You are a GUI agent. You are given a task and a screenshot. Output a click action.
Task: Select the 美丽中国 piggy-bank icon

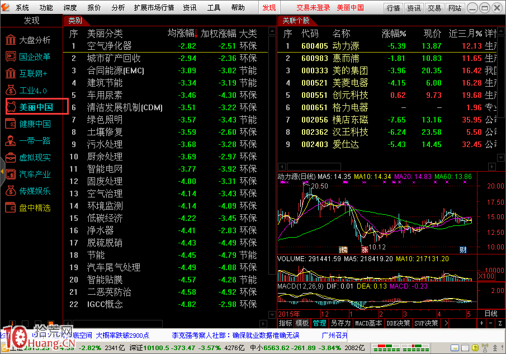click(x=11, y=107)
